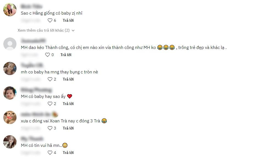Open the baby-face avatar profile
Image resolution: width=266 pixels, height=157 pixels.
pos(10,93)
